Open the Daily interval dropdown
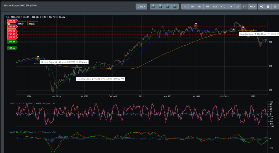Screen dimensions: 279x153 point(141,6)
